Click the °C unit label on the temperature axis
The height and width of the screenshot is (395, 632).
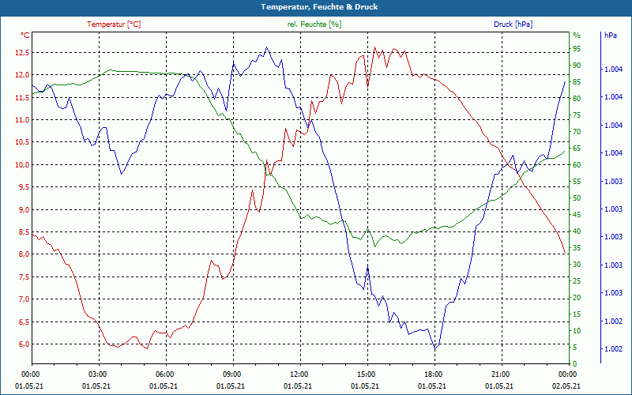tap(25, 36)
